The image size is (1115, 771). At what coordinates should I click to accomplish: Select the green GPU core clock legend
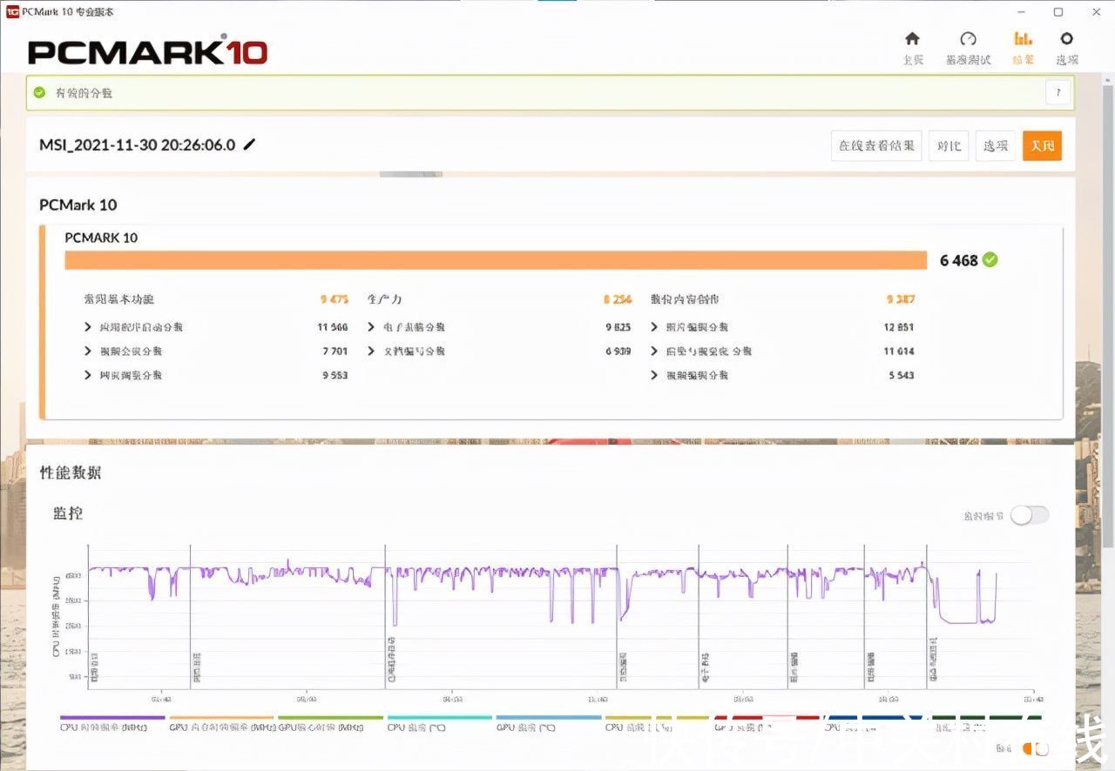[330, 725]
